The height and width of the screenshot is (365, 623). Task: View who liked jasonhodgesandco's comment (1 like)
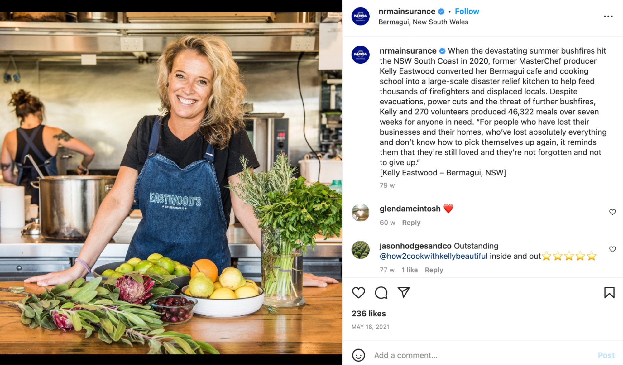coord(410,270)
